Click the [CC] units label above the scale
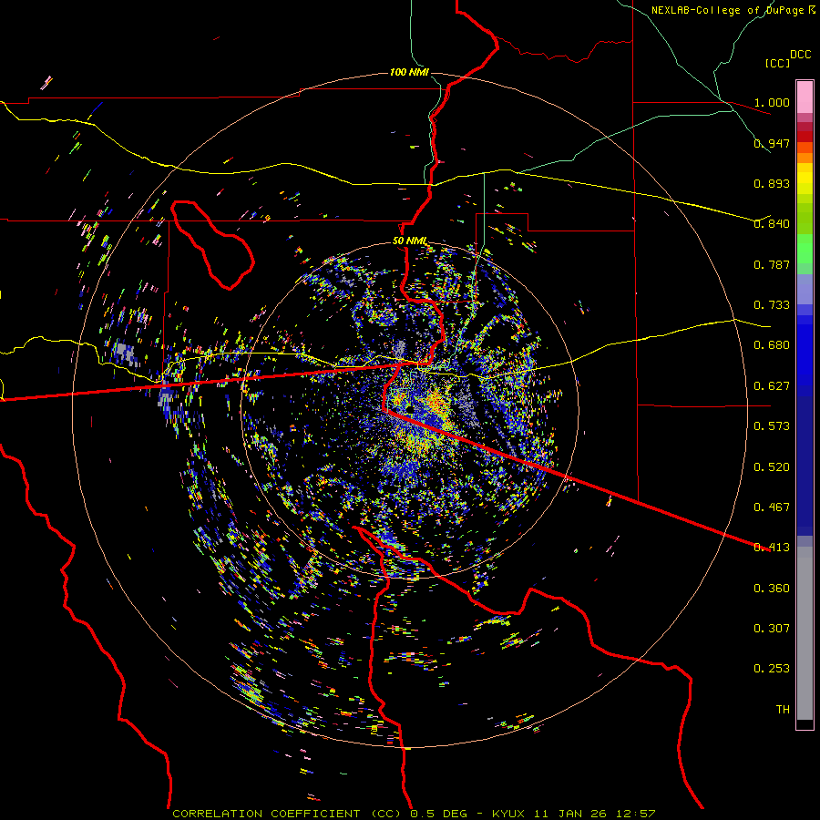Image resolution: width=820 pixels, height=820 pixels. [x=777, y=63]
